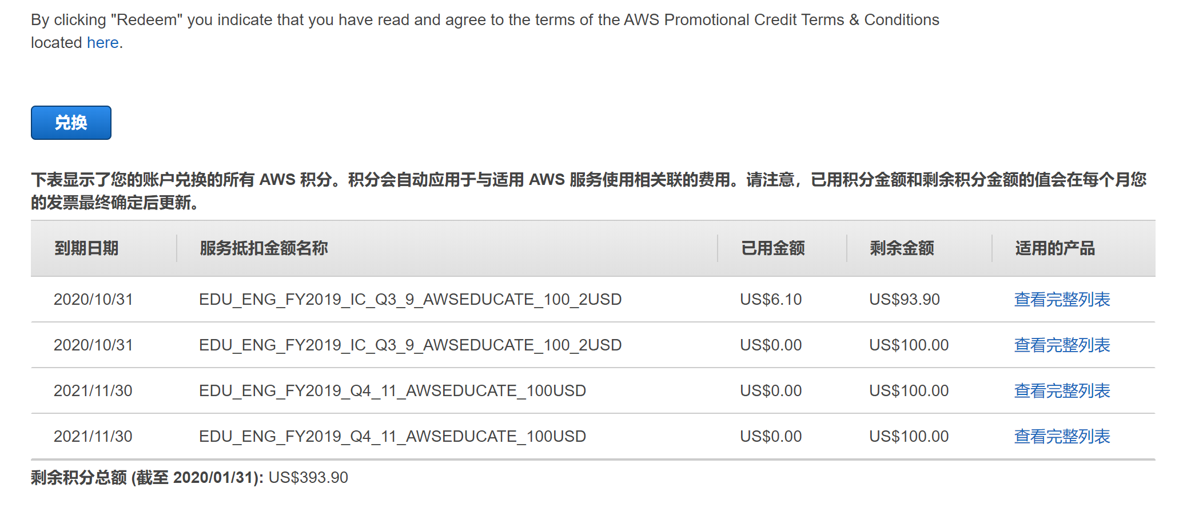Click the US$93.90 remaining amount cell
The height and width of the screenshot is (516, 1187).
[x=904, y=300]
